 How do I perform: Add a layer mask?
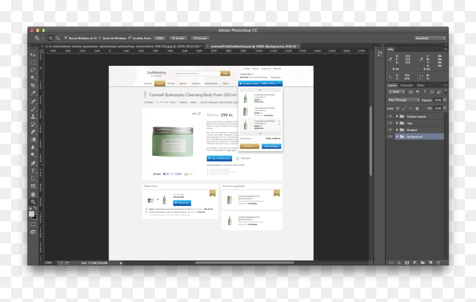(407, 263)
